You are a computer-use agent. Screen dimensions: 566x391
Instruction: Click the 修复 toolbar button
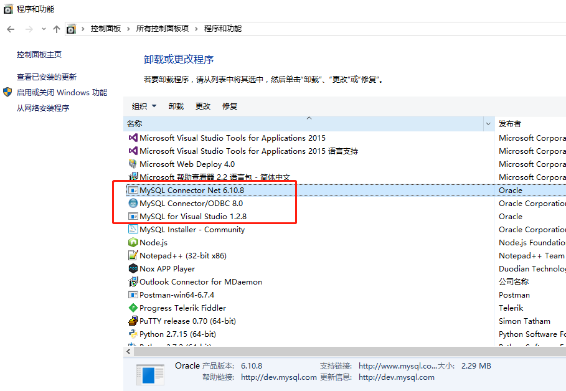[230, 106]
